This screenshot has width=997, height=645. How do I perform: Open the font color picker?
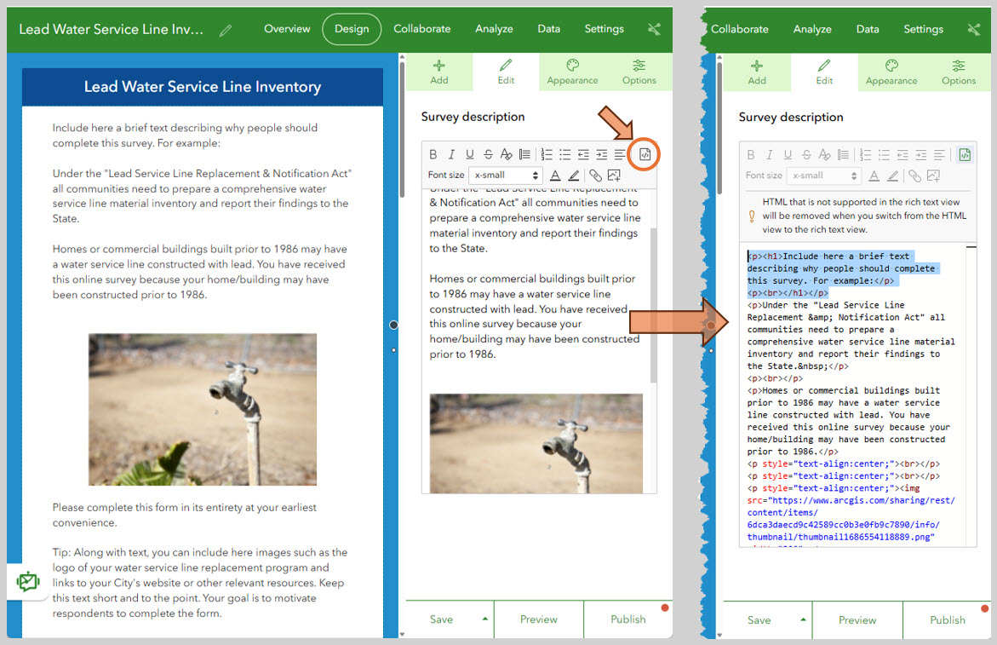click(555, 176)
